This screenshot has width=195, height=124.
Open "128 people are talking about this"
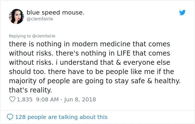(x=61, y=117)
